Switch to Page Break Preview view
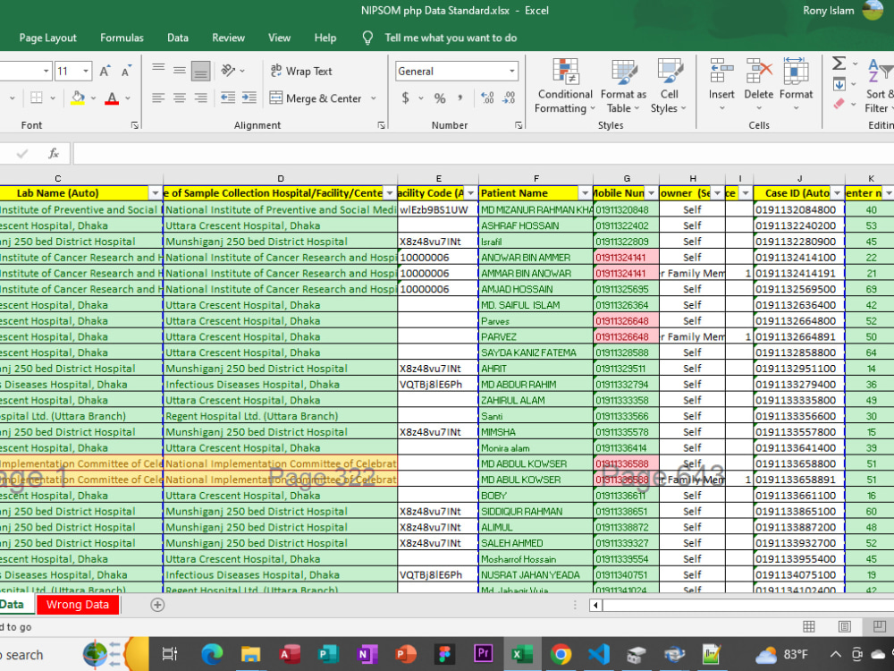Viewport: 894px width, 671px height. click(879, 626)
